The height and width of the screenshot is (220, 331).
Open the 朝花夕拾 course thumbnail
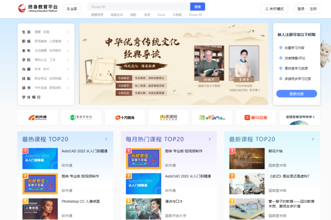[x=247, y=158]
